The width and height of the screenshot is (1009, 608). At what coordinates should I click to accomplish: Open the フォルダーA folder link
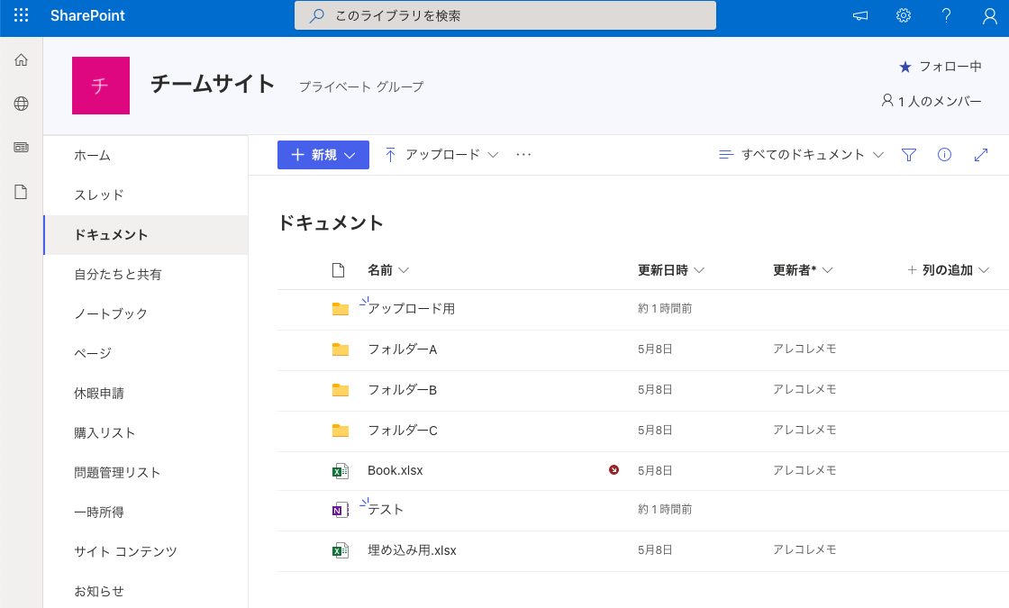point(402,349)
